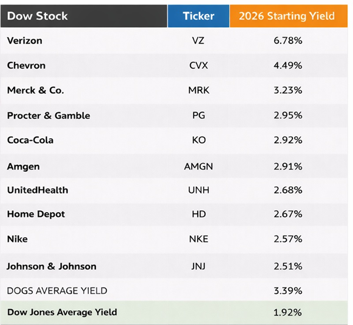
Task: Click the Procter & Gamble cell
Action: point(48,115)
